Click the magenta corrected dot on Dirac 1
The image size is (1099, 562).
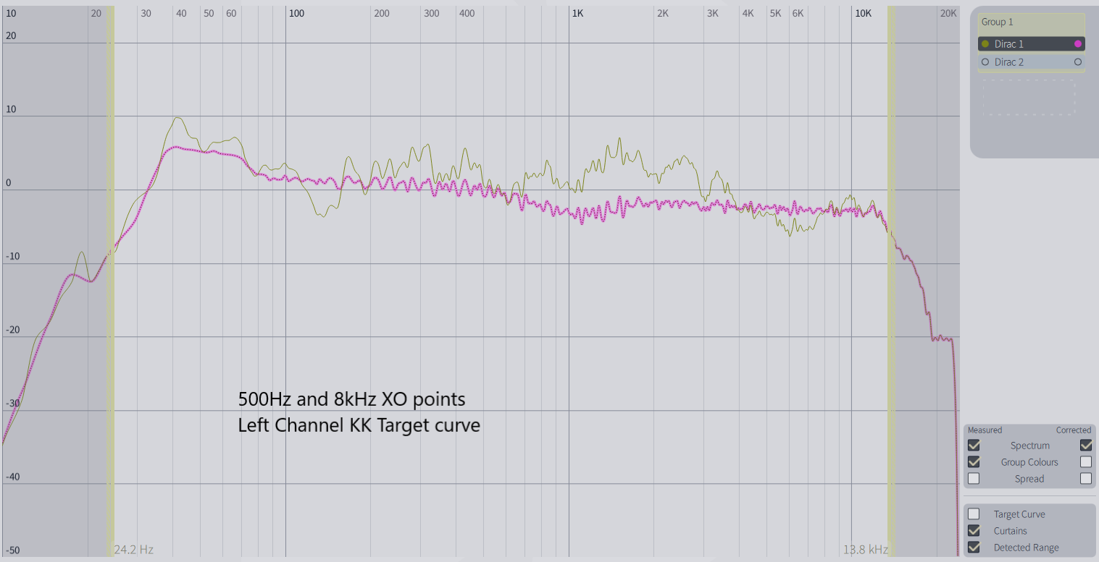(x=1078, y=44)
